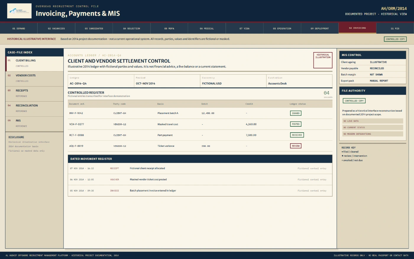414x259 pixels.
Task: Click the 07 NOV 2014 receipt movement entry
Action: tap(200, 168)
